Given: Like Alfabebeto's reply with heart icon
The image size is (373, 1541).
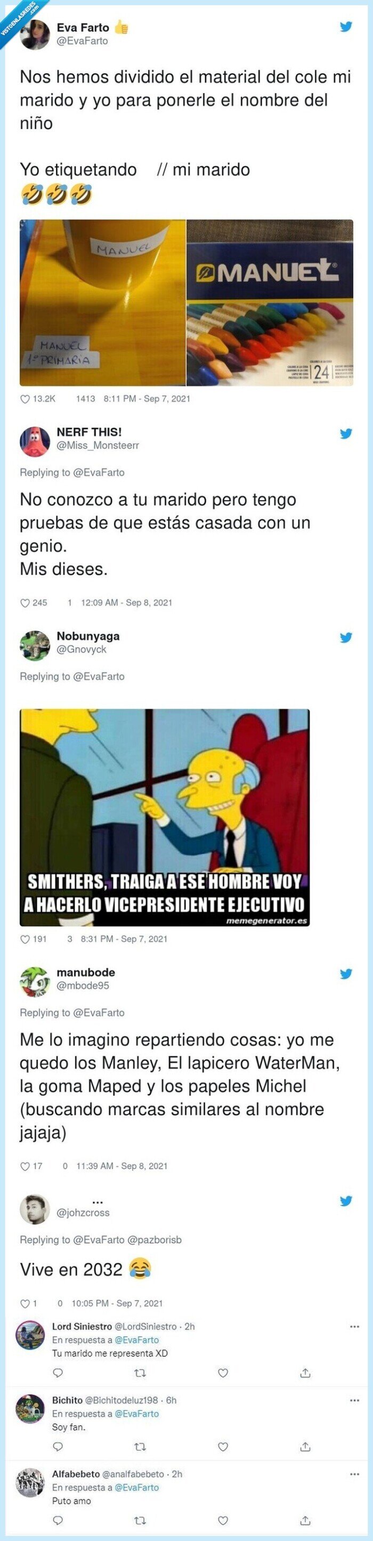Looking at the screenshot, I should (x=223, y=1520).
